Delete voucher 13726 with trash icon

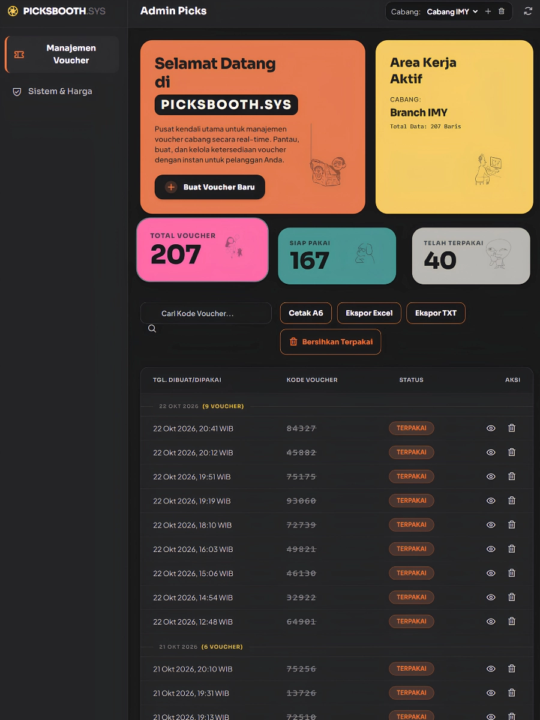coord(512,693)
